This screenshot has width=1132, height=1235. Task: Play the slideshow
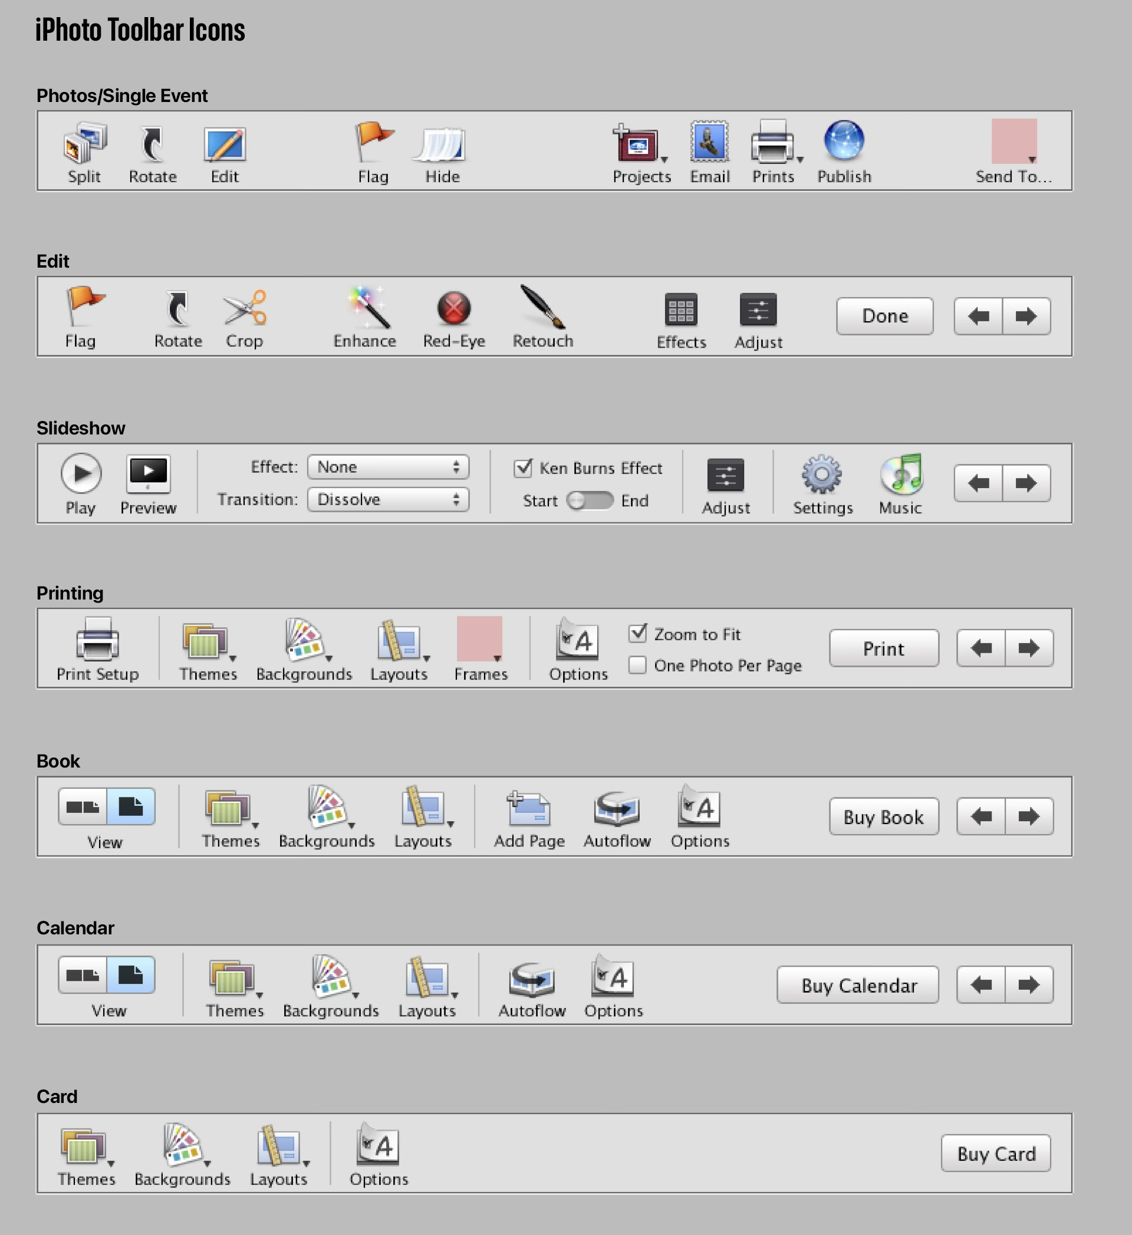tap(81, 473)
